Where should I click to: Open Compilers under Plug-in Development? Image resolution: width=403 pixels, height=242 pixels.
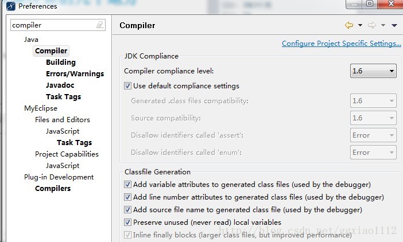click(53, 189)
